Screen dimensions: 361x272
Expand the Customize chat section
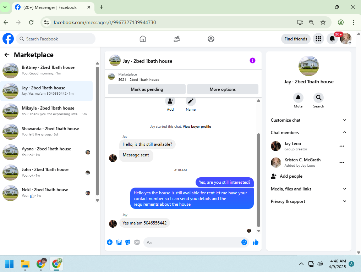tap(308, 120)
